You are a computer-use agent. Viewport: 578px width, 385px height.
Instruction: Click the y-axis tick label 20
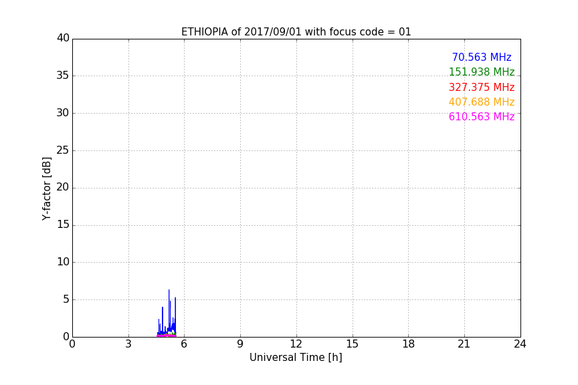(63, 188)
